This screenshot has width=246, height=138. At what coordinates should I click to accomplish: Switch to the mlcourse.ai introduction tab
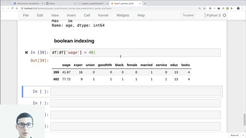point(28,3)
